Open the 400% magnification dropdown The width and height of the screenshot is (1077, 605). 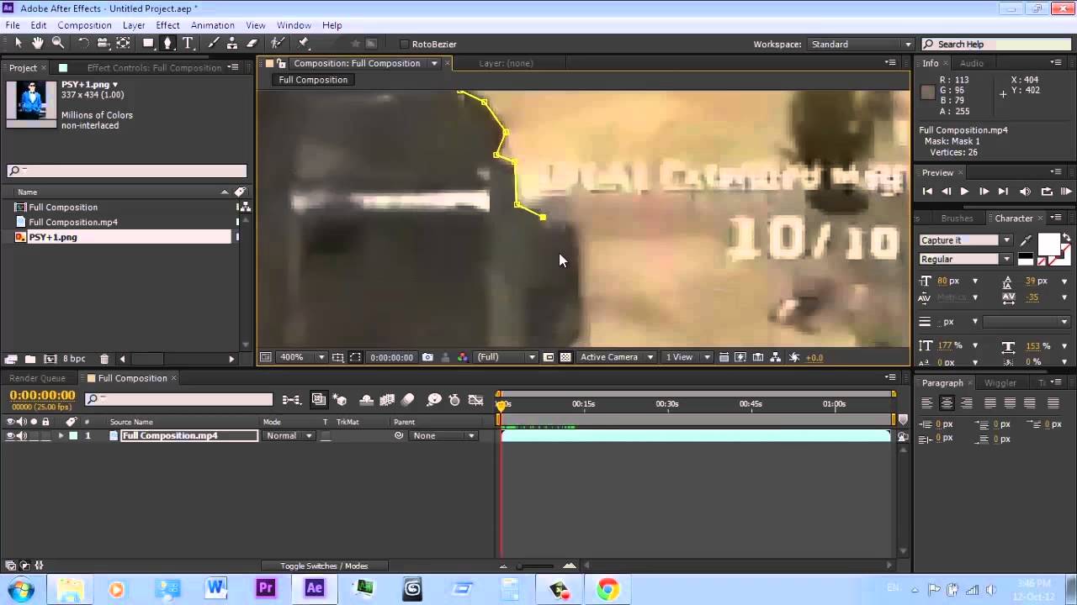click(301, 357)
